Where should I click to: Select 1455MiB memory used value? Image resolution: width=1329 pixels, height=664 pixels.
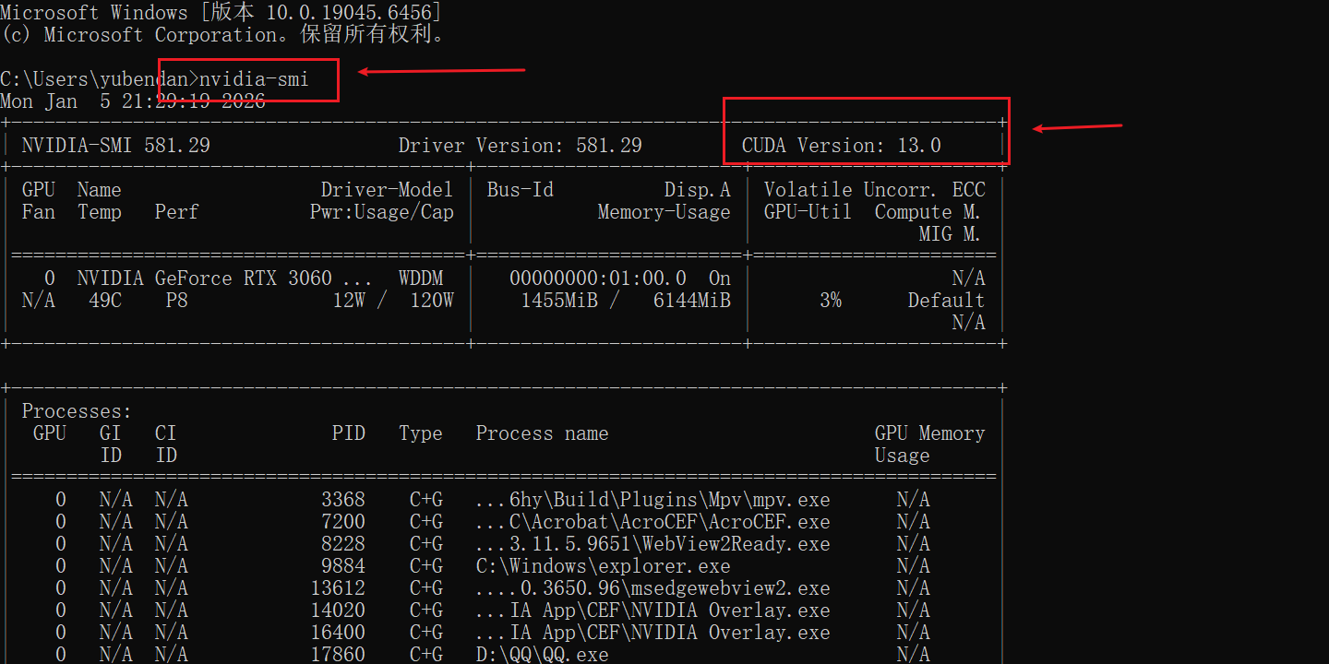[558, 301]
